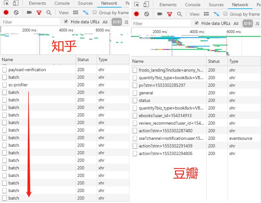Image resolution: width=261 pixels, height=203 pixels.
Task: Uncheck Hide data URLs in right panel
Action: click(197, 23)
